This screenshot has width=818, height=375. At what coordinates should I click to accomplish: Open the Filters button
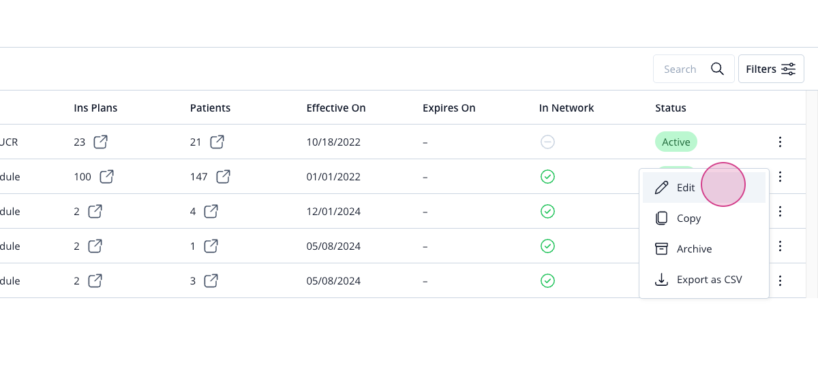click(x=771, y=69)
